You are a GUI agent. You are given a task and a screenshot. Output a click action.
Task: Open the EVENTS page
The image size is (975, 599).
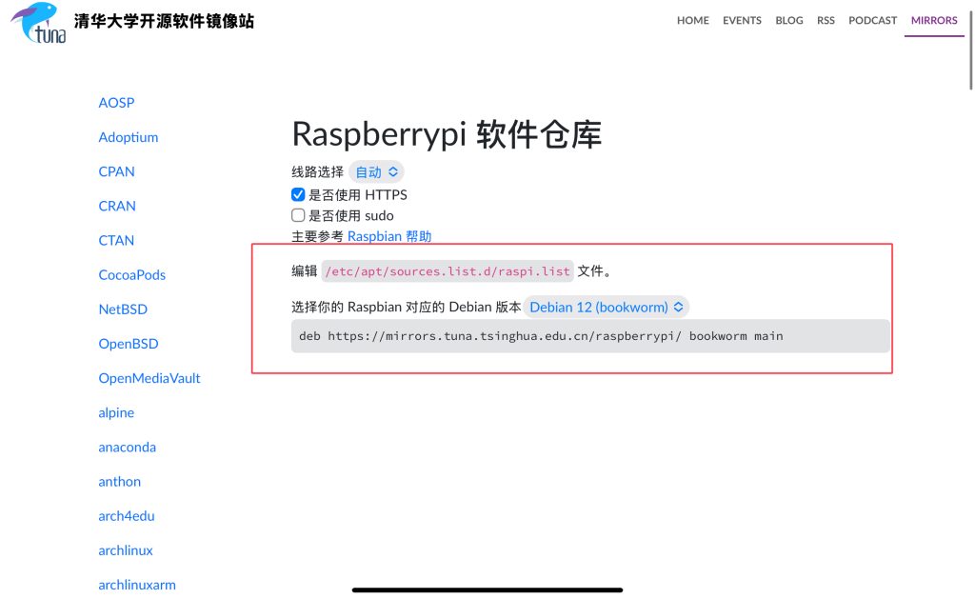coord(742,20)
